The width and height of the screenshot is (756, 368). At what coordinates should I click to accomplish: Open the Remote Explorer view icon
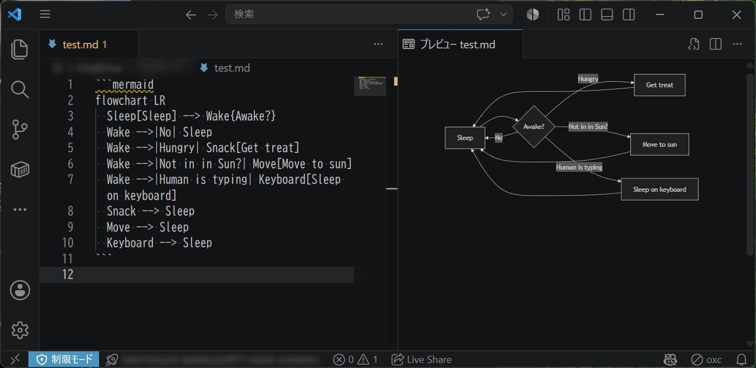20,170
